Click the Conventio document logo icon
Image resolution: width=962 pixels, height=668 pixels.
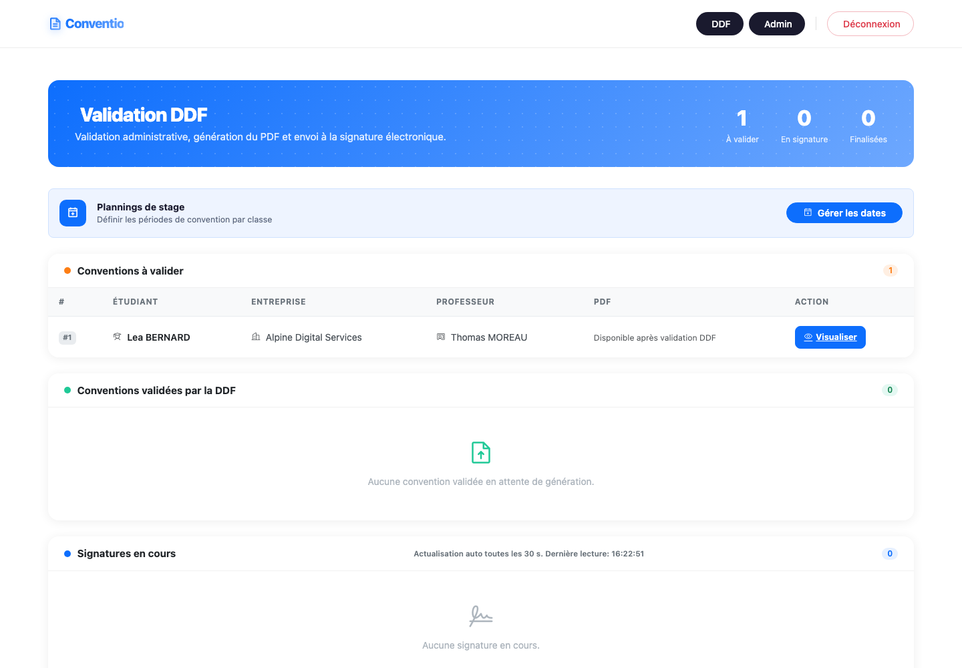[55, 24]
